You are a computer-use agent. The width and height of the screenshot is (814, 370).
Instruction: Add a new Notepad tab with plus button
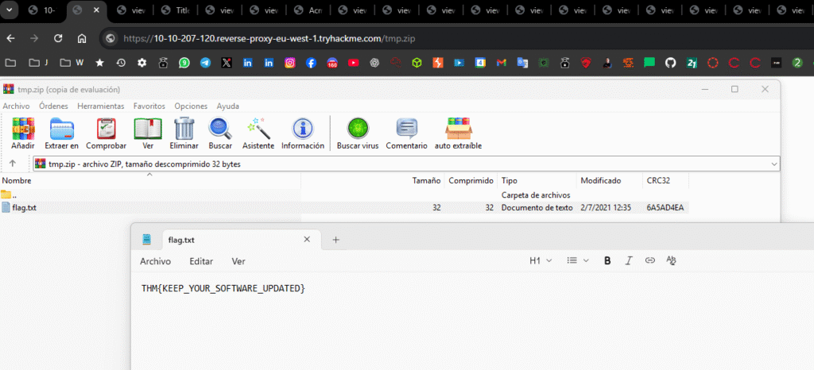tap(335, 239)
